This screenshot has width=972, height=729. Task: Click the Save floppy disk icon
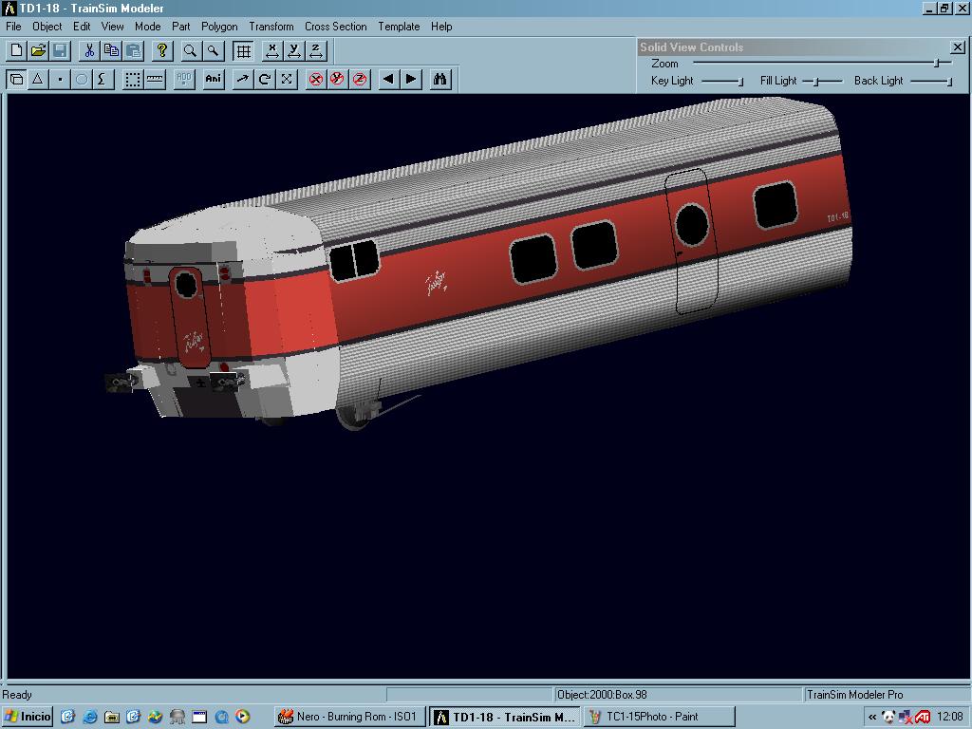[60, 50]
